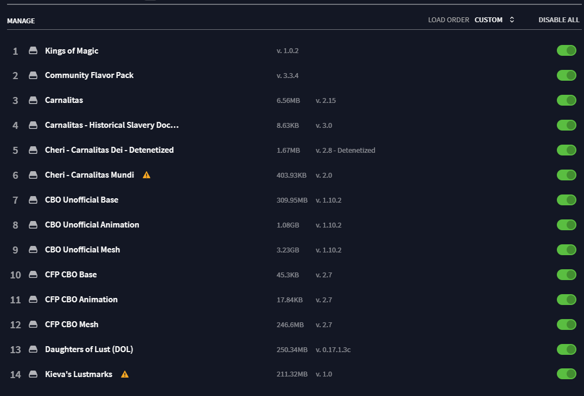This screenshot has width=584, height=396.
Task: Toggle Carnalitas - Historical Slavery Doc mod
Action: click(567, 125)
